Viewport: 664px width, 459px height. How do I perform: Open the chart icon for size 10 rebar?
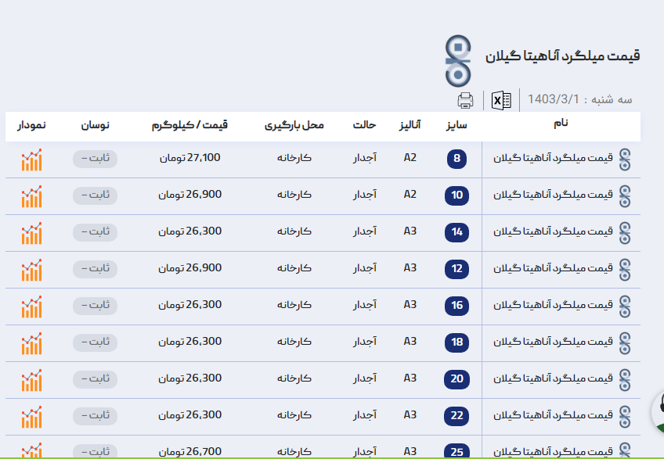pos(31,196)
